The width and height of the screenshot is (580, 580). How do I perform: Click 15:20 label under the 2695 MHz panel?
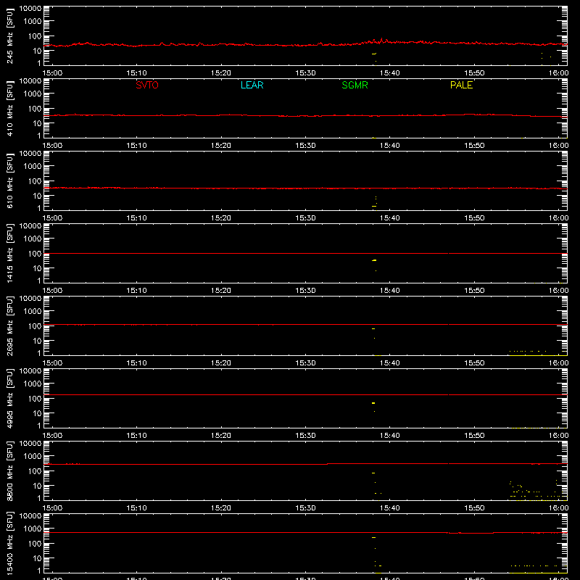(221, 363)
